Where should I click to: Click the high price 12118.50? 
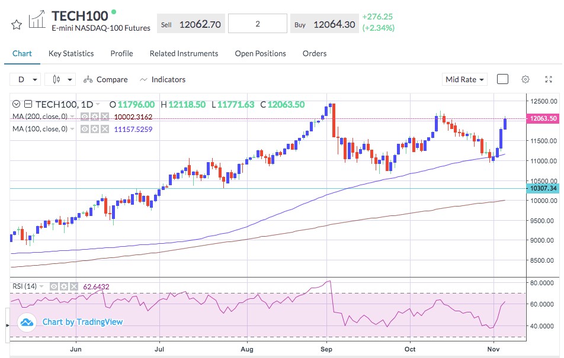187,105
